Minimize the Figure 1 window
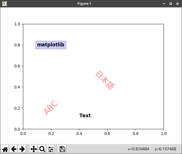 (164, 4)
